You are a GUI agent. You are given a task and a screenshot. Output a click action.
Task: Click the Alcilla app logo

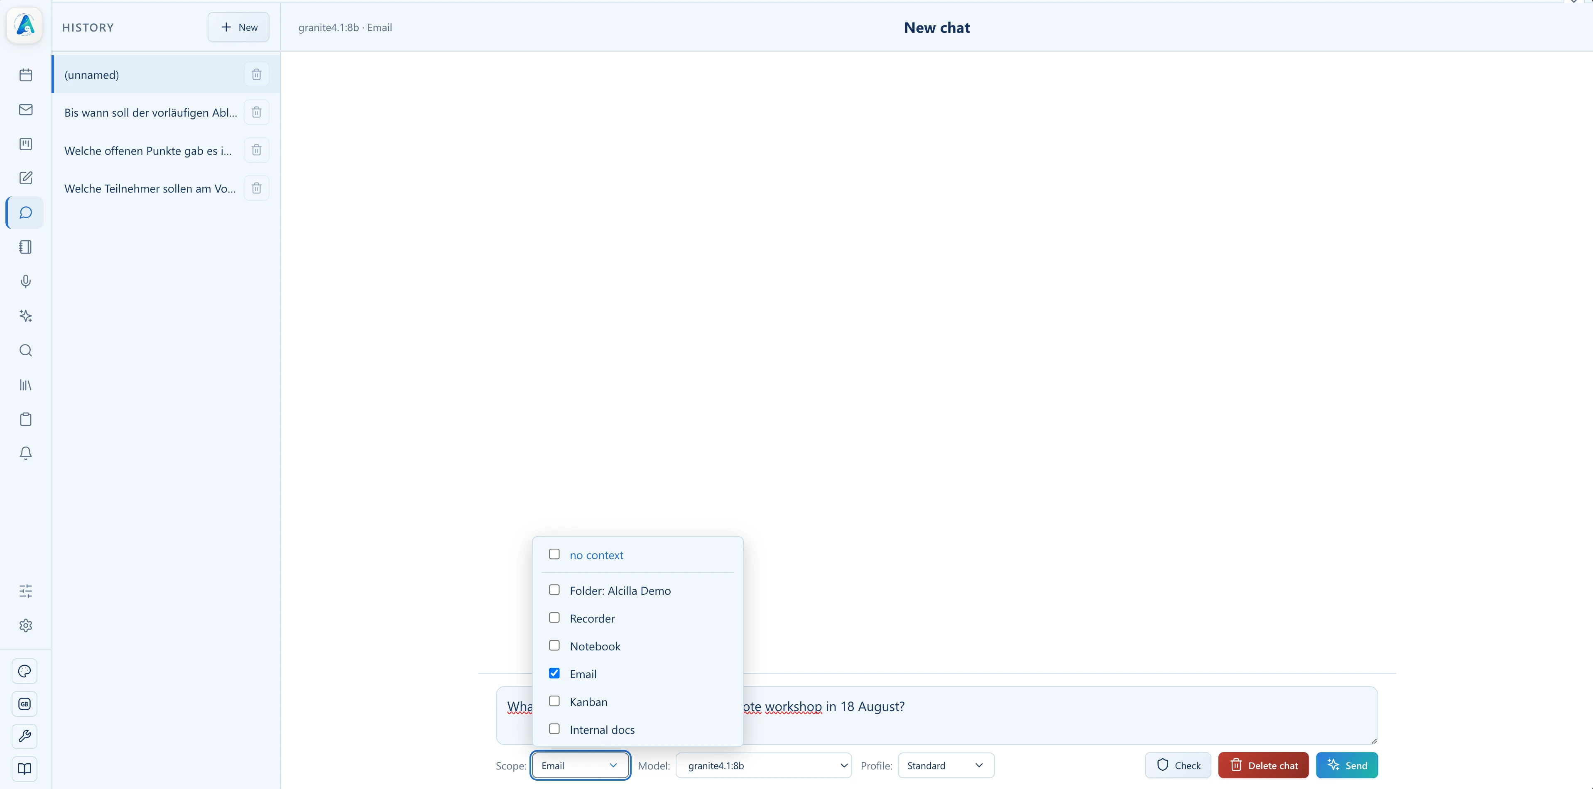tap(25, 25)
